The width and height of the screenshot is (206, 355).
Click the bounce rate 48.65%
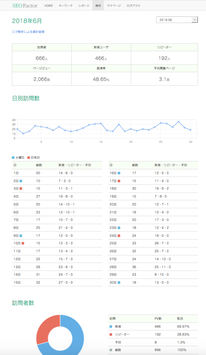[x=101, y=79]
